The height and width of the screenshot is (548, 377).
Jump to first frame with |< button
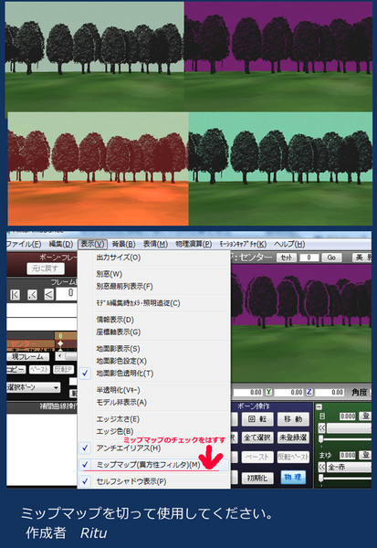click(15, 295)
